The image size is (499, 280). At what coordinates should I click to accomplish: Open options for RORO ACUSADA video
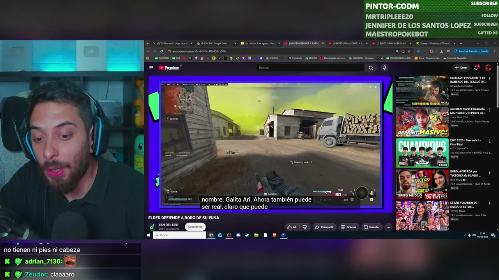tap(490, 172)
